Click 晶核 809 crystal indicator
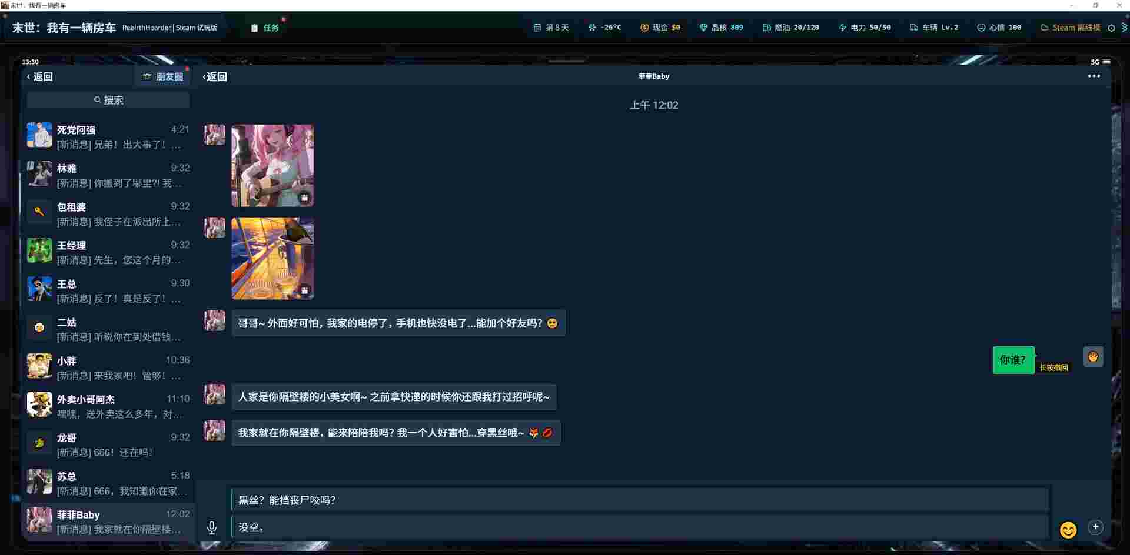 722,28
